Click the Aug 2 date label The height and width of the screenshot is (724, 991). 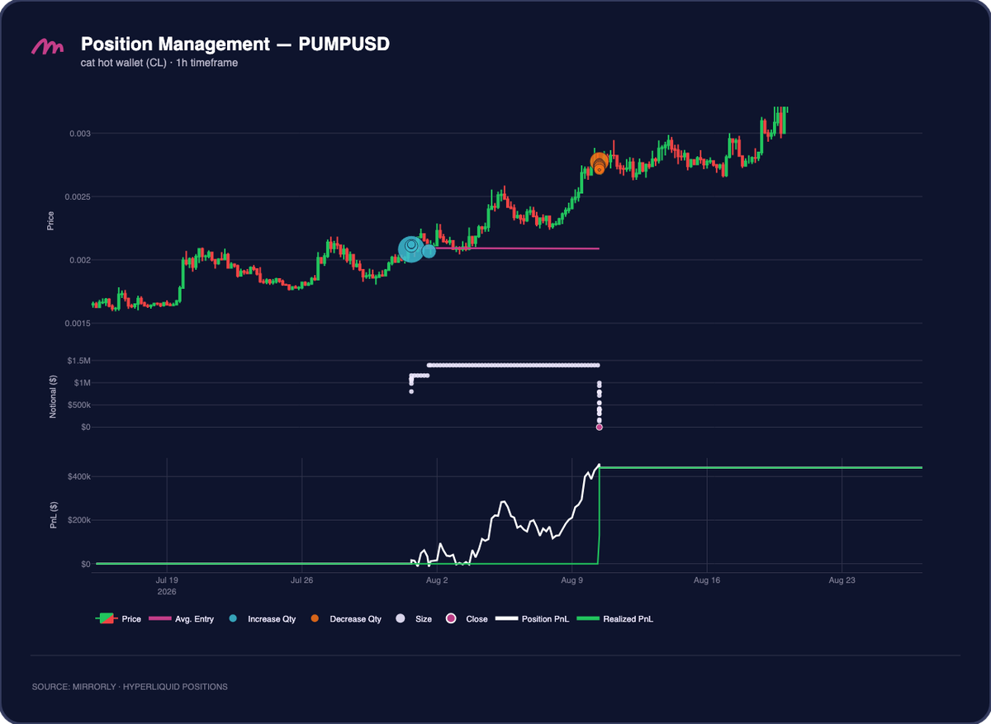[437, 581]
